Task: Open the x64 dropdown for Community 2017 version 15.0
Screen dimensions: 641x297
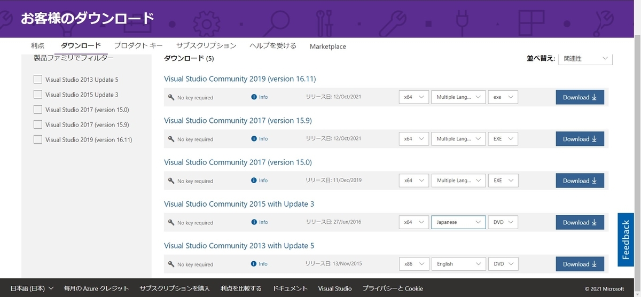Action: 414,181
